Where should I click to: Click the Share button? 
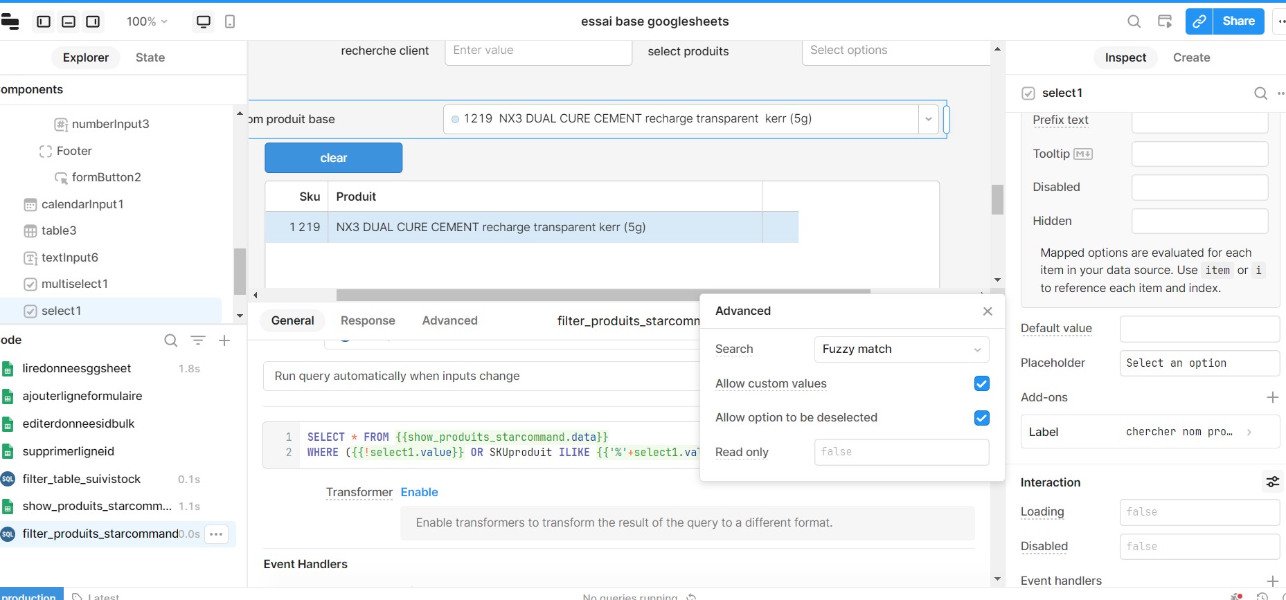click(x=1239, y=21)
